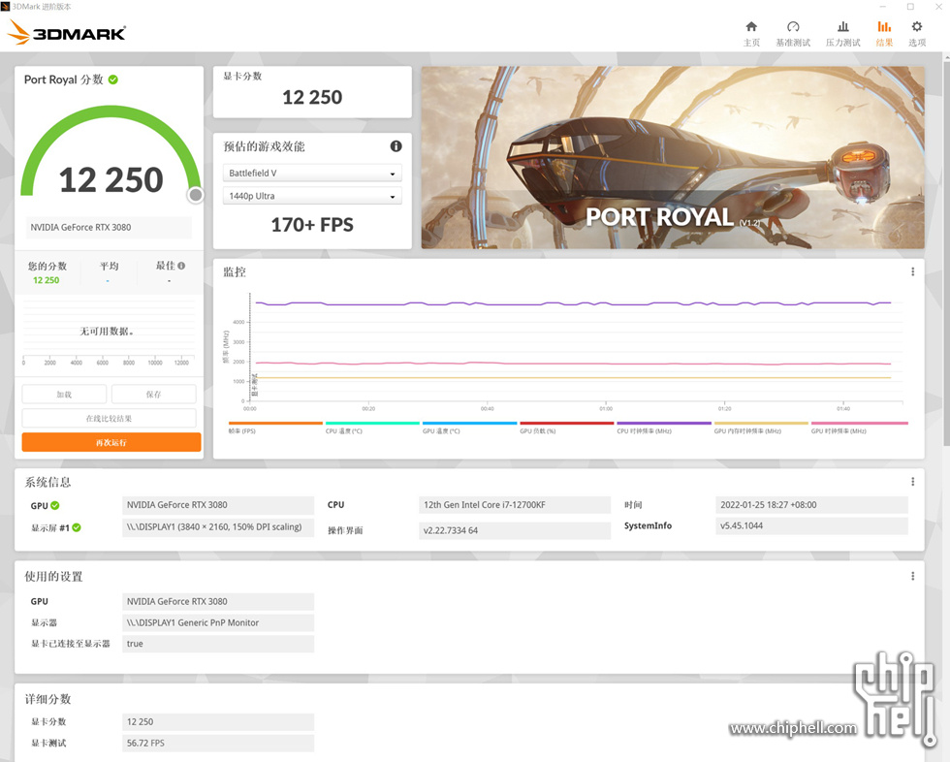Click green check beside Display #1

[x=77, y=527]
